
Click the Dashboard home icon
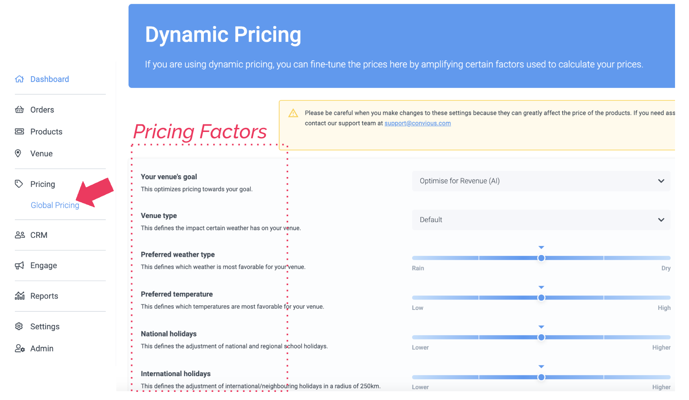click(x=19, y=79)
